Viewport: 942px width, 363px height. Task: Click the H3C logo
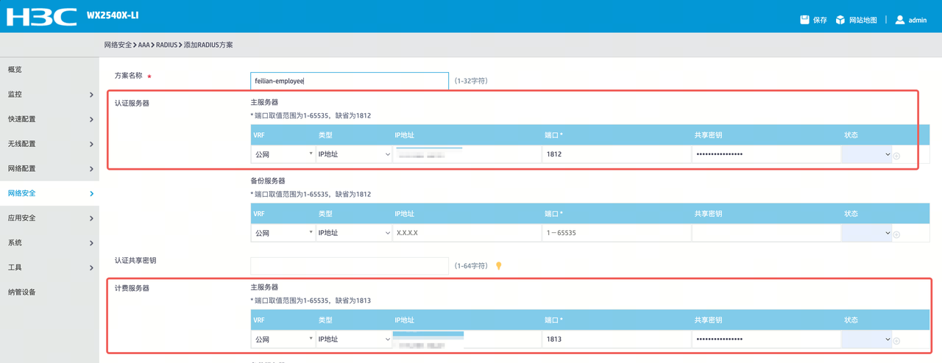point(42,15)
